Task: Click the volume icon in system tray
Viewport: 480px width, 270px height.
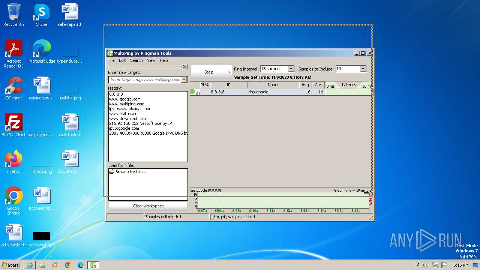Action: click(x=426, y=265)
